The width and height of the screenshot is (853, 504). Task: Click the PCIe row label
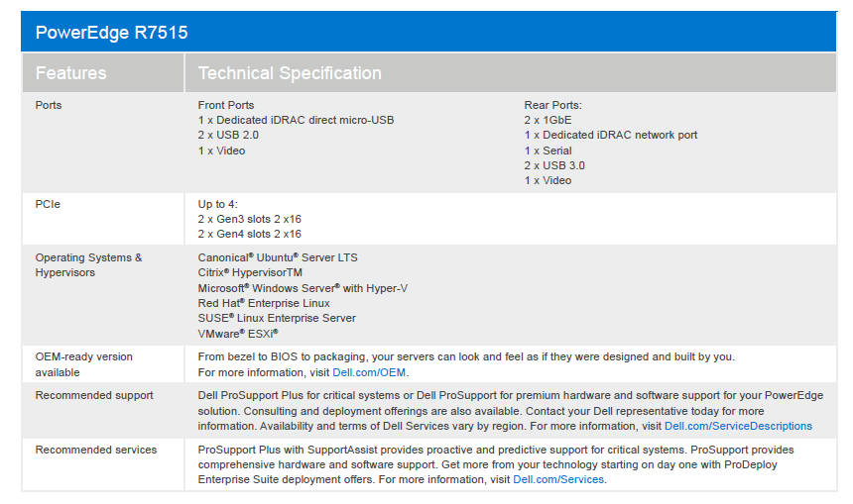[x=48, y=204]
